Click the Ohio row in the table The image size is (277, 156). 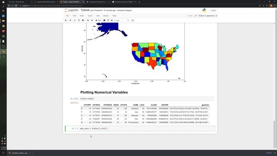[145, 119]
